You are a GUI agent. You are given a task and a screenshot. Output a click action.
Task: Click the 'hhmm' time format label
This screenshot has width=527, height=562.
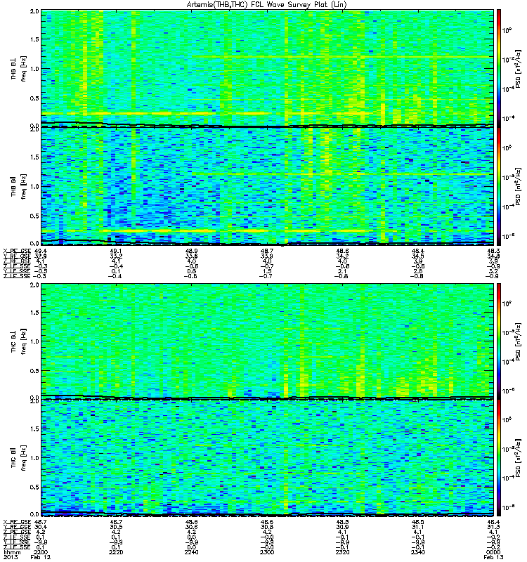pos(12,552)
